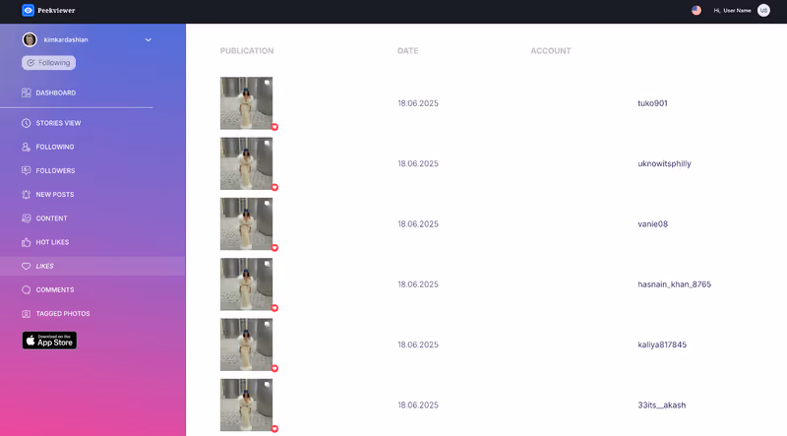Open the publication thumbnail for 33its__akash

coord(247,405)
